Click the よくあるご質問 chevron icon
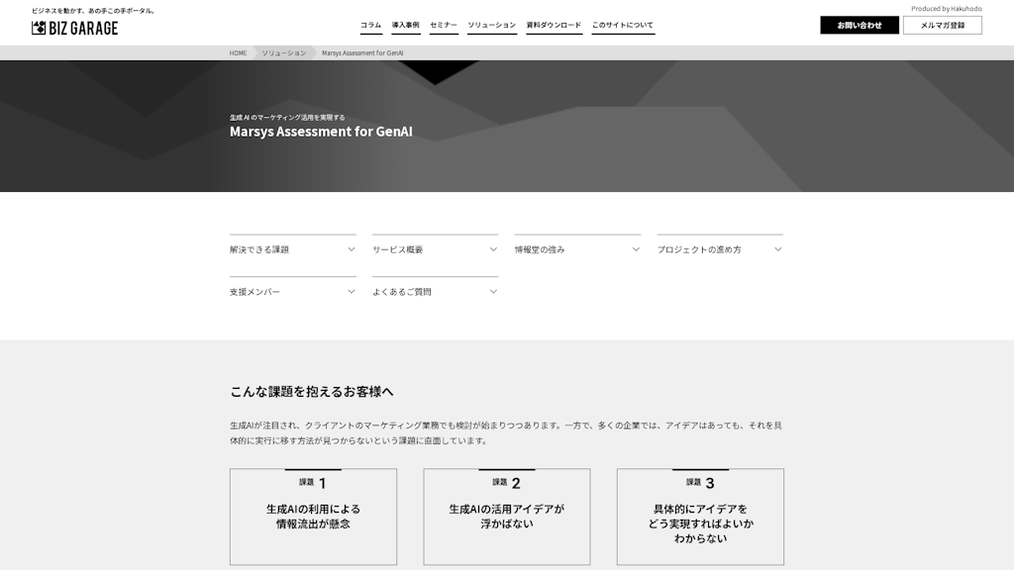Screen dimensions: 1014x570 point(493,292)
